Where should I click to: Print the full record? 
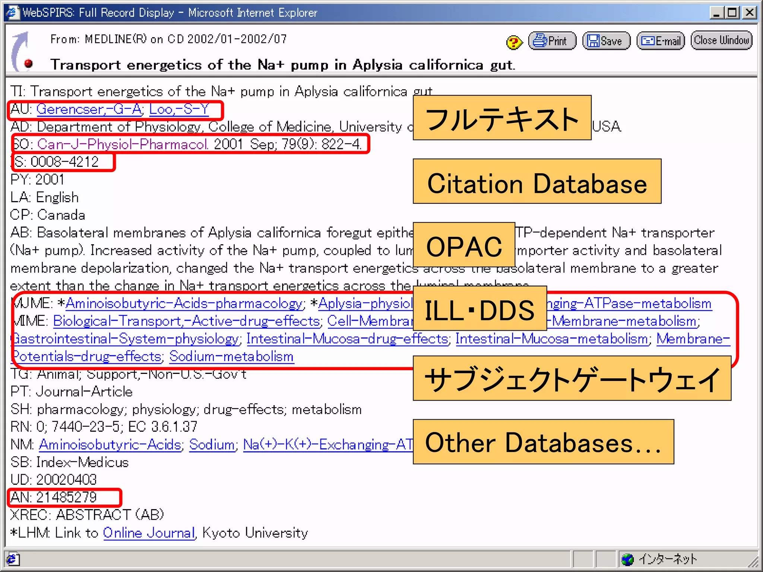(552, 41)
